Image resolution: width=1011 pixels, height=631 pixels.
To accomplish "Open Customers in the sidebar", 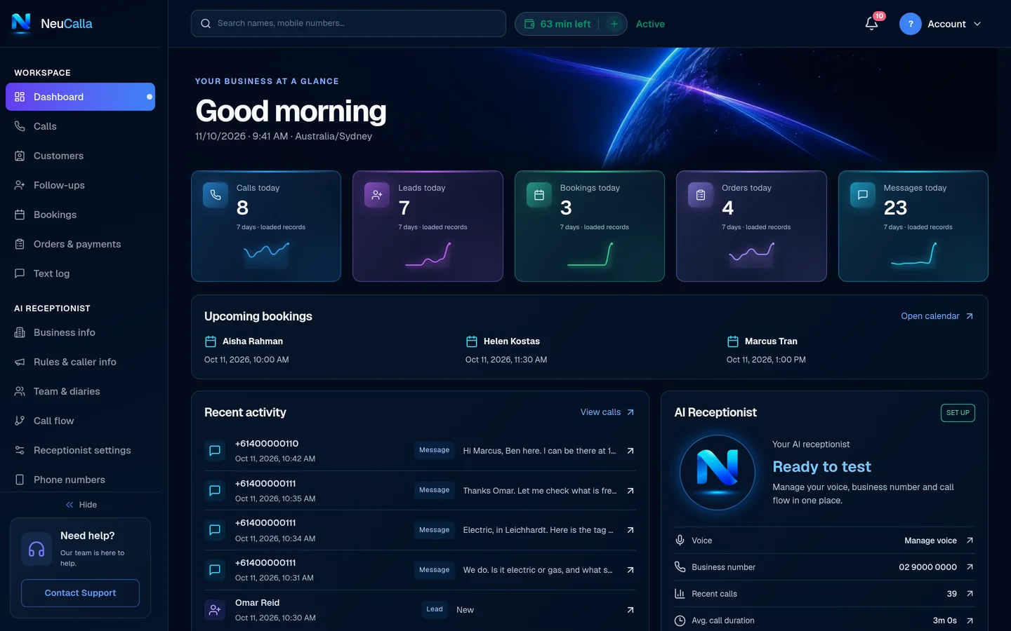I will point(80,156).
